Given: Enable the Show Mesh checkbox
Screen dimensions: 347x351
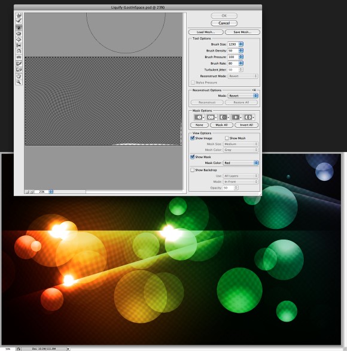Looking at the screenshot, I should click(x=227, y=138).
